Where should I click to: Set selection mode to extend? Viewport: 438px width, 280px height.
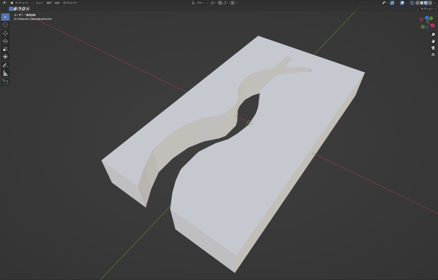tap(15, 9)
